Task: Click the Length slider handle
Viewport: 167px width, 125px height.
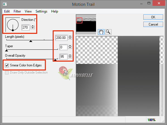Action: 31,41
